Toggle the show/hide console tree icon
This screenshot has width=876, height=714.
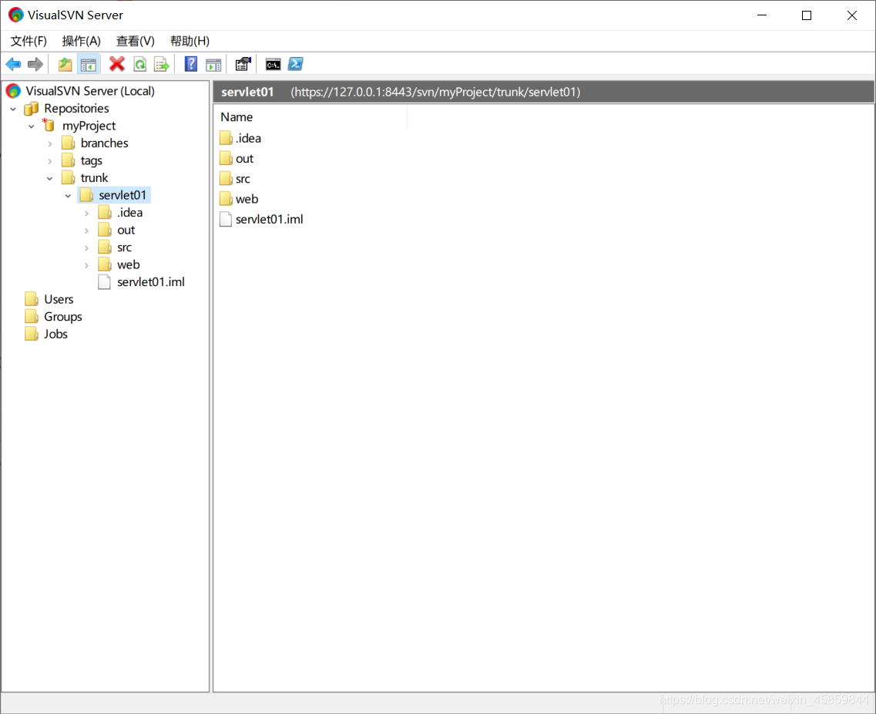tap(89, 64)
